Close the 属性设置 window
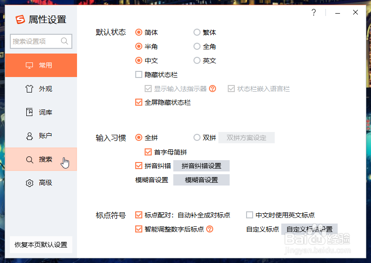This screenshot has width=371, height=263. pos(356,12)
